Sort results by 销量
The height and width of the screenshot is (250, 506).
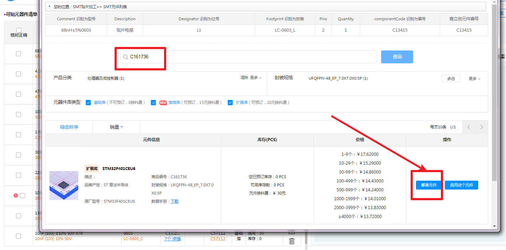[x=116, y=127]
